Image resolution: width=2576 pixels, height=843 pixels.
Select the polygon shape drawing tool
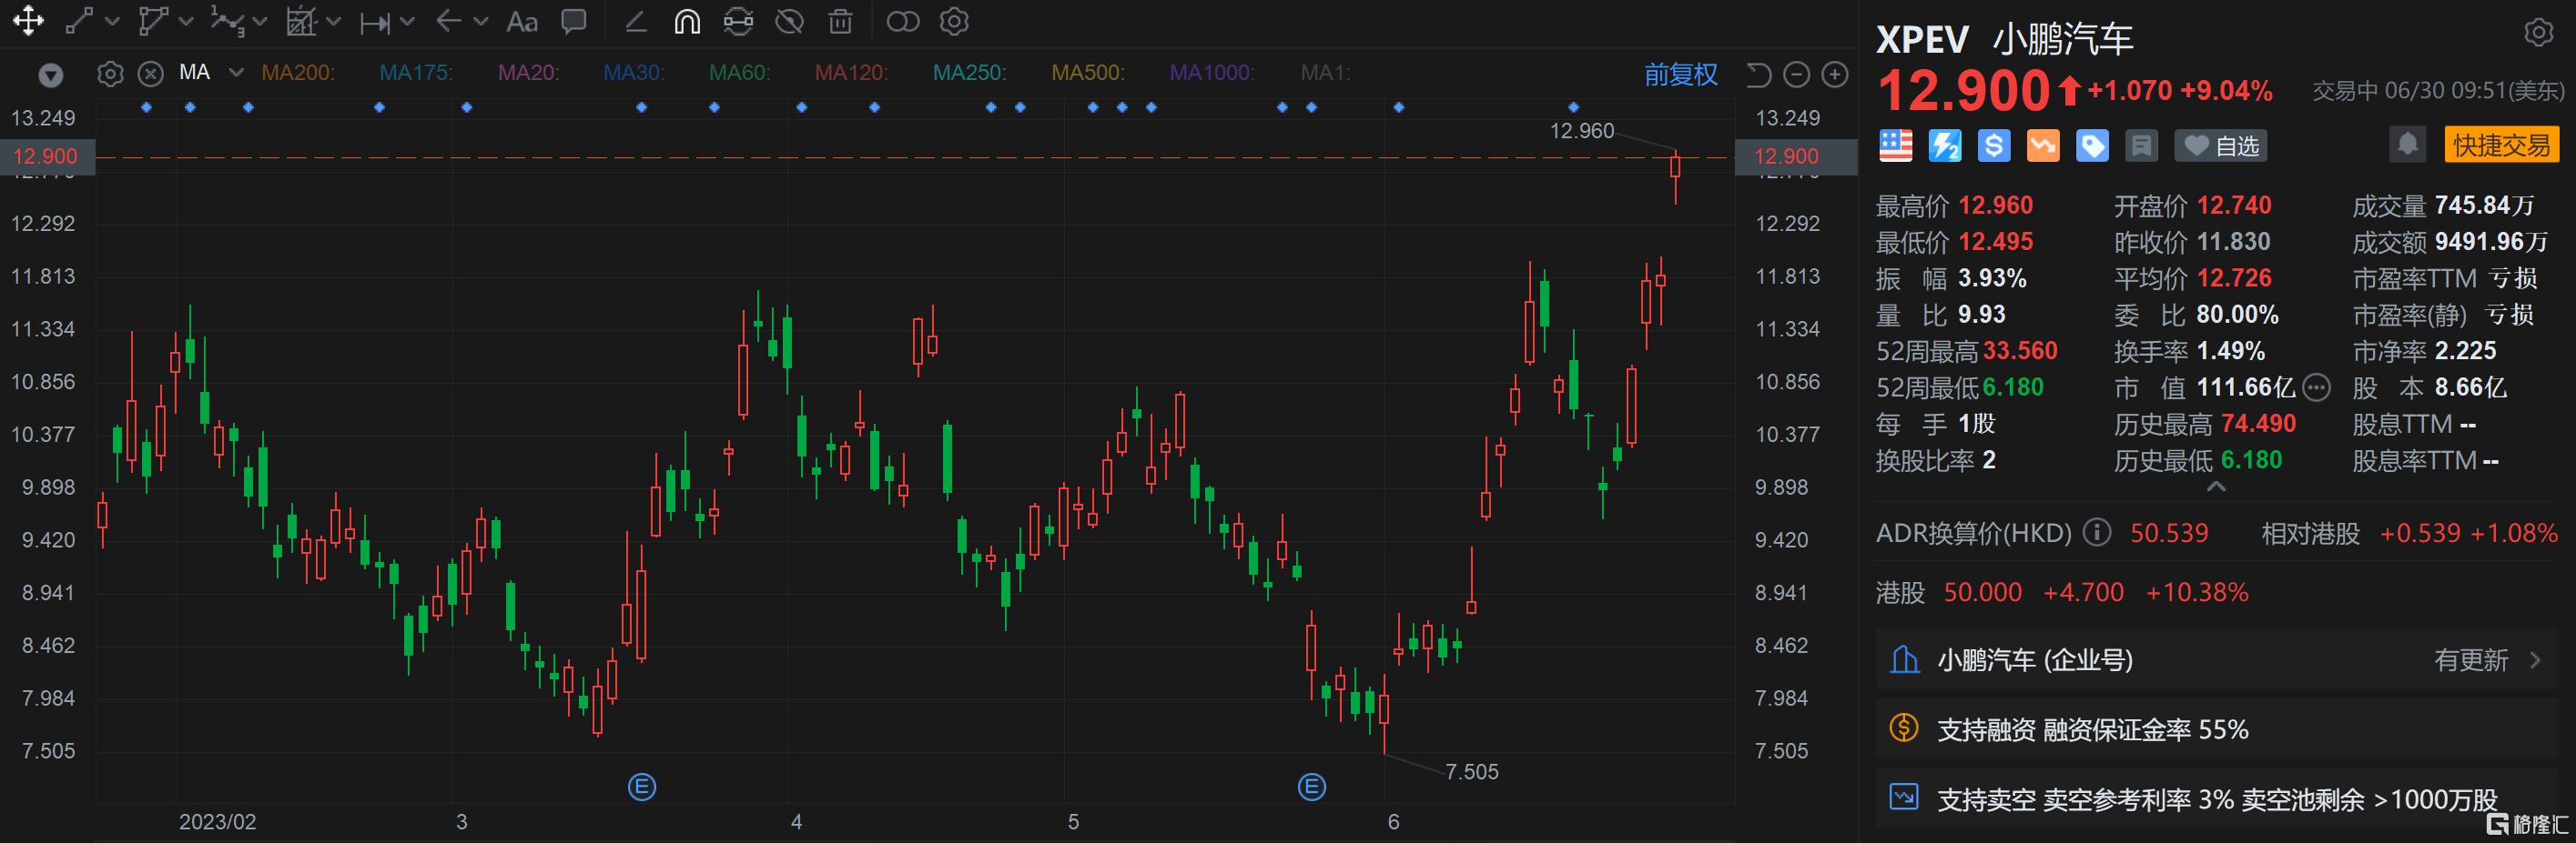152,21
